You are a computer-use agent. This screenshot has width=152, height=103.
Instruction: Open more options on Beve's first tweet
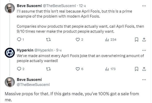pyautogui.click(x=144, y=5)
